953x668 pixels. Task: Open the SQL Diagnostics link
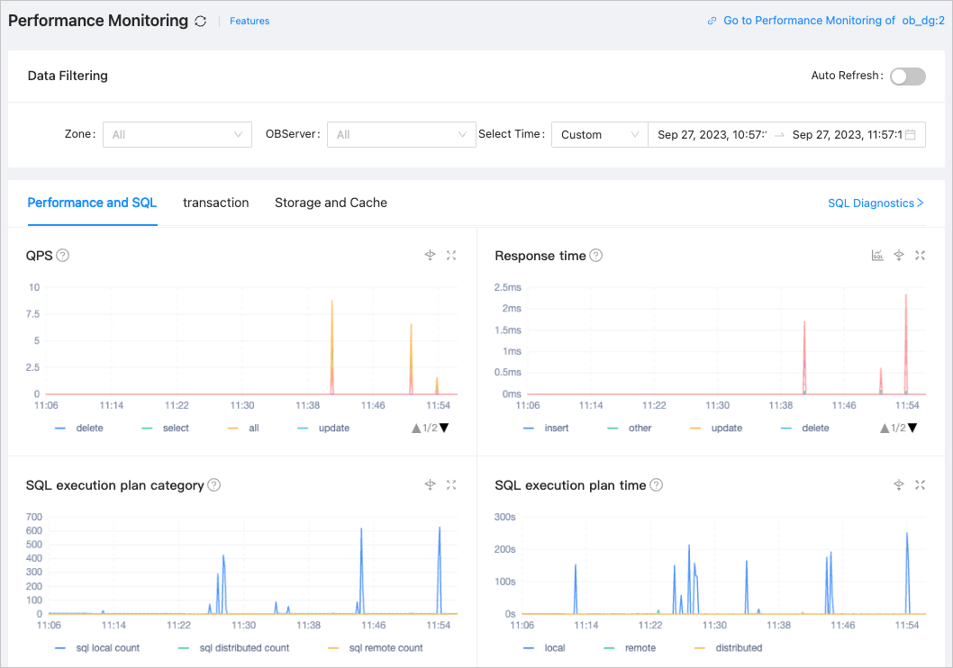point(876,203)
